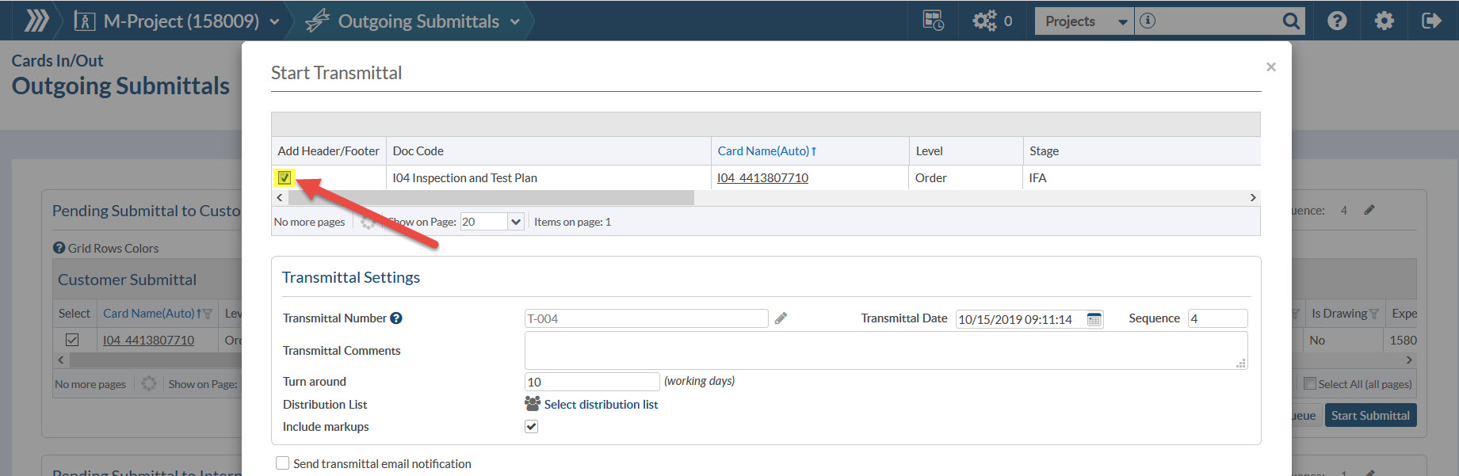Click the logout icon in top bar
Screen dimensions: 1459x476
(1431, 21)
